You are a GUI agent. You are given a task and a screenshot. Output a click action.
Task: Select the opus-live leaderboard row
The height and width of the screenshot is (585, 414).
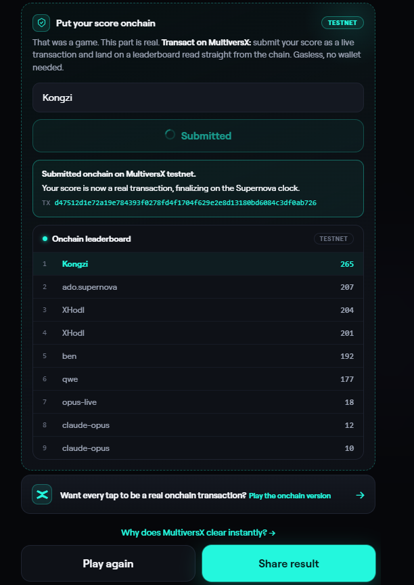pyautogui.click(x=198, y=402)
